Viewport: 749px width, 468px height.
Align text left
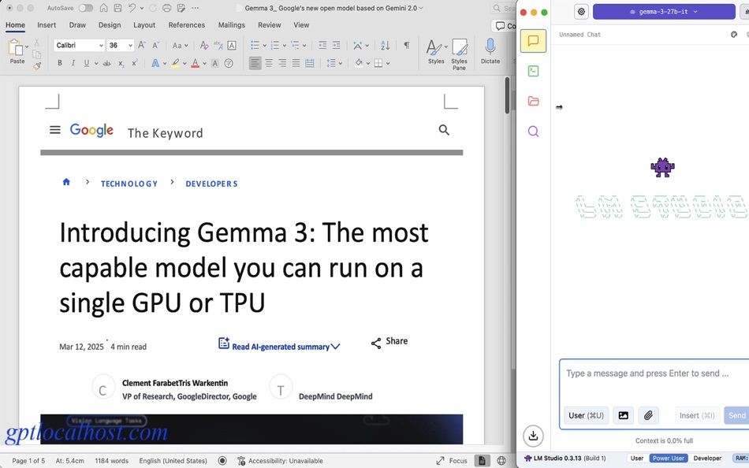[x=255, y=63]
